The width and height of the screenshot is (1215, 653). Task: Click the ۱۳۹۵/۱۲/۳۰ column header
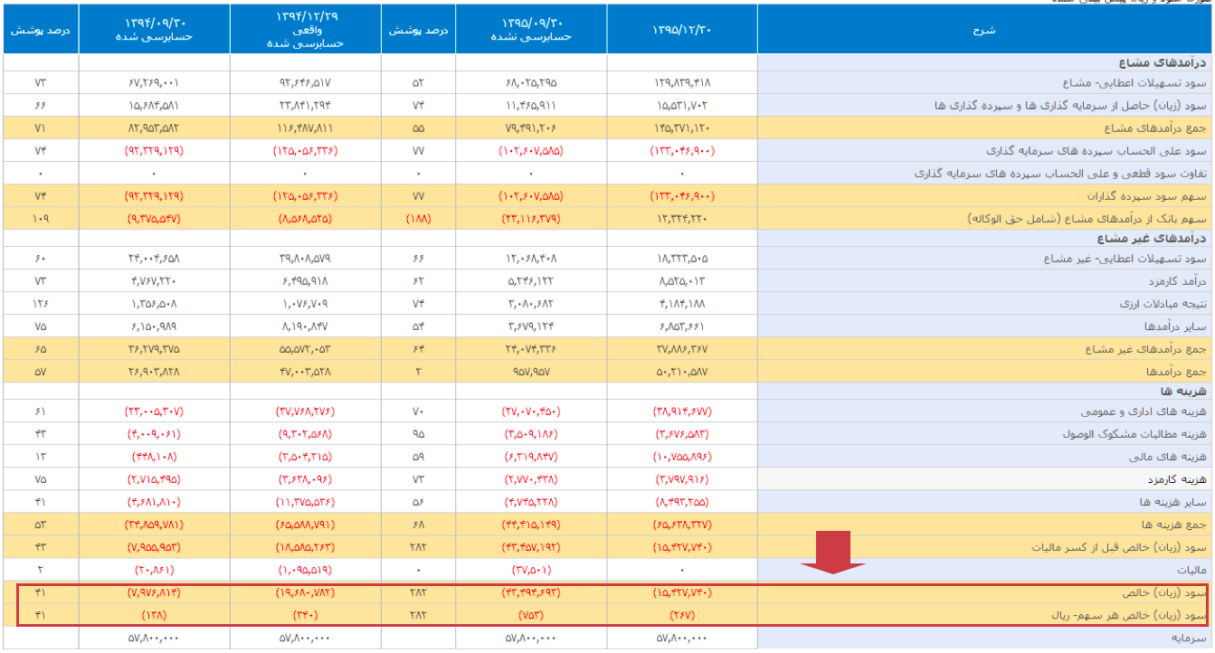pos(682,29)
